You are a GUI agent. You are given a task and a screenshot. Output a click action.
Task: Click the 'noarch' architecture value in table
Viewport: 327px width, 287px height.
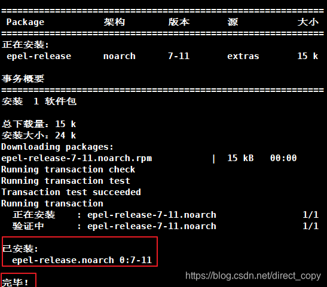(120, 56)
